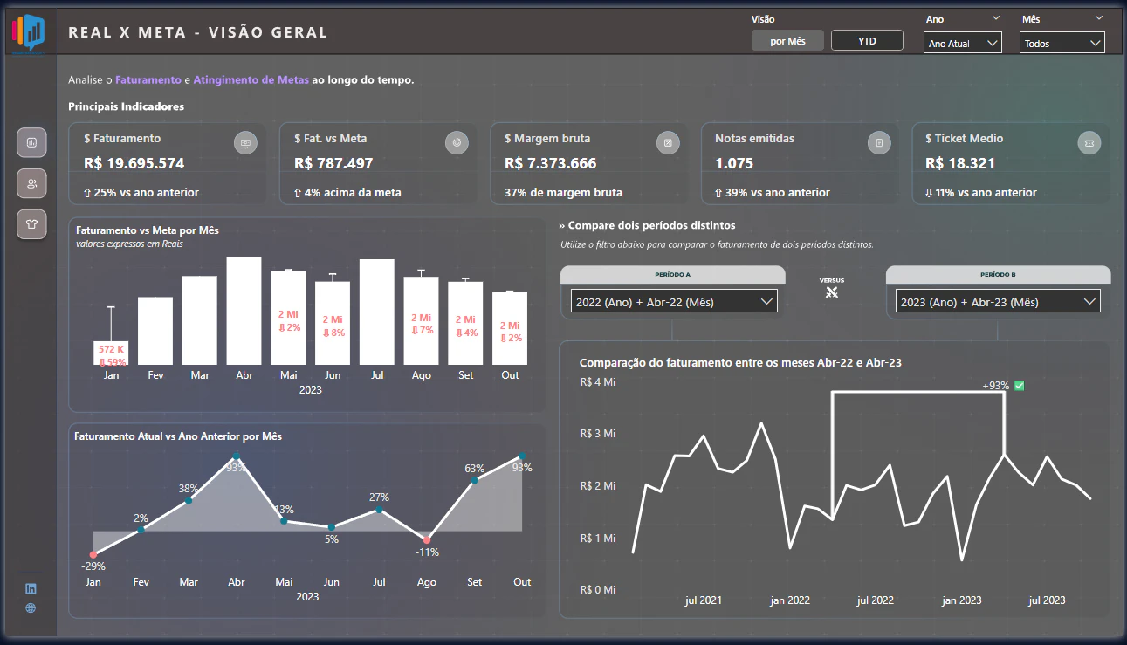
Task: Select the Abr bar in Faturamento vs Meta
Action: click(244, 311)
